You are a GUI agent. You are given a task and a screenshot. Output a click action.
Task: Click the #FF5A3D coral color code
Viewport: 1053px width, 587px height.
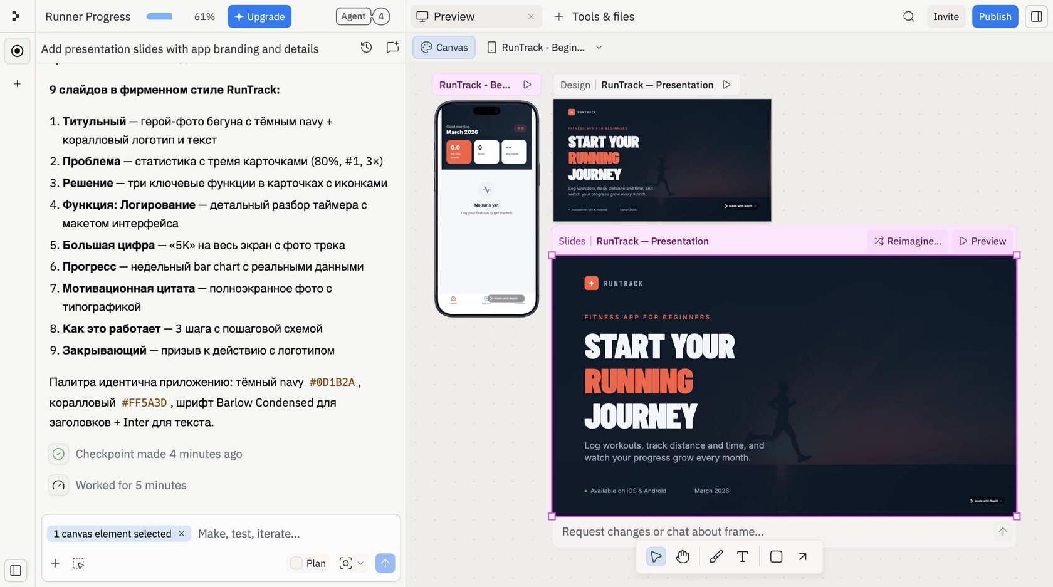pyautogui.click(x=144, y=403)
